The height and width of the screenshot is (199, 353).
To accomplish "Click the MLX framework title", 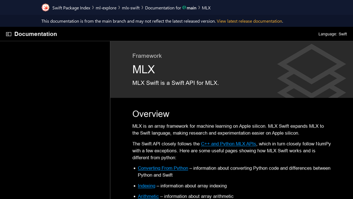I will point(143,69).
